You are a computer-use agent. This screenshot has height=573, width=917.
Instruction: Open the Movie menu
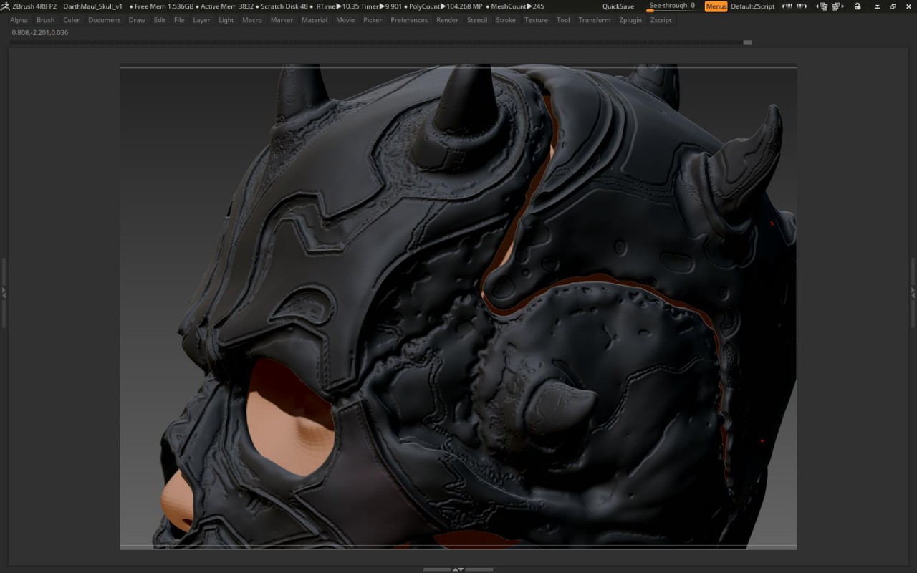click(345, 20)
